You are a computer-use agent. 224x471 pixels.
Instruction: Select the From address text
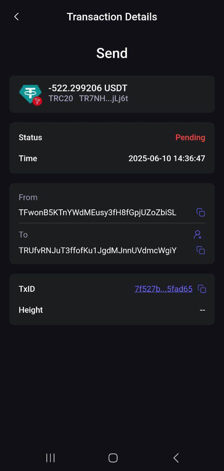(97, 212)
